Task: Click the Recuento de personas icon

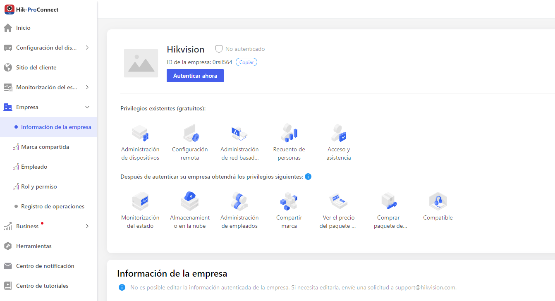Action: point(289,133)
